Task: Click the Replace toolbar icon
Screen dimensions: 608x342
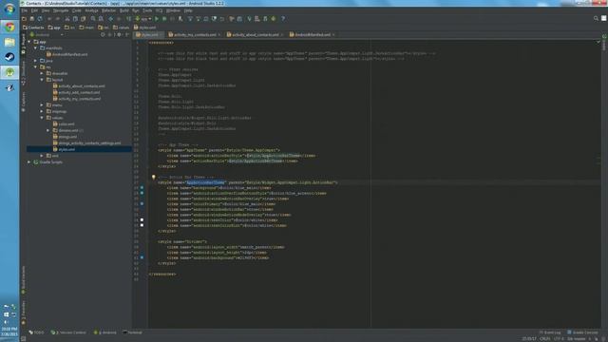Action: click(x=102, y=19)
